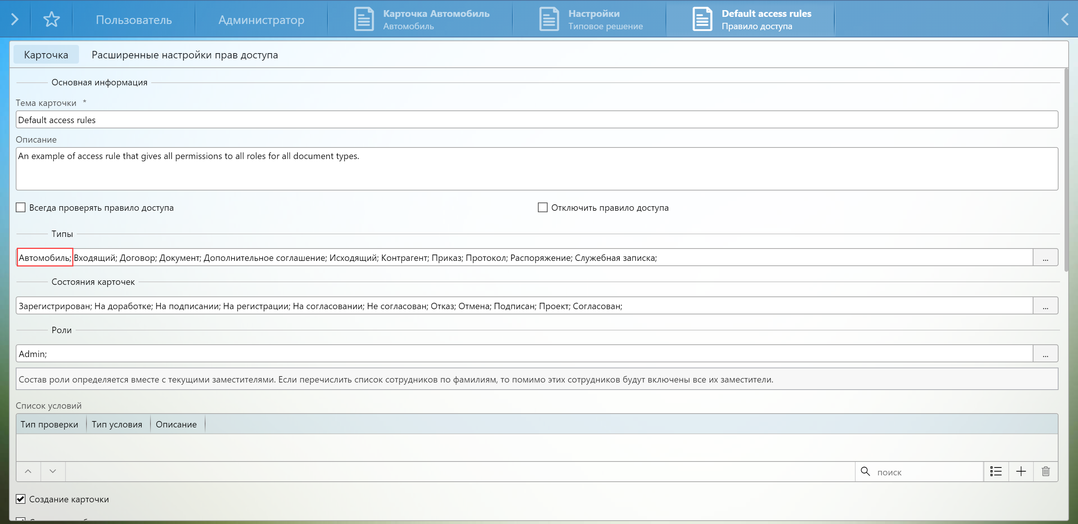Uncheck Создание карточки checkbox
This screenshot has height=524, width=1078.
point(21,499)
